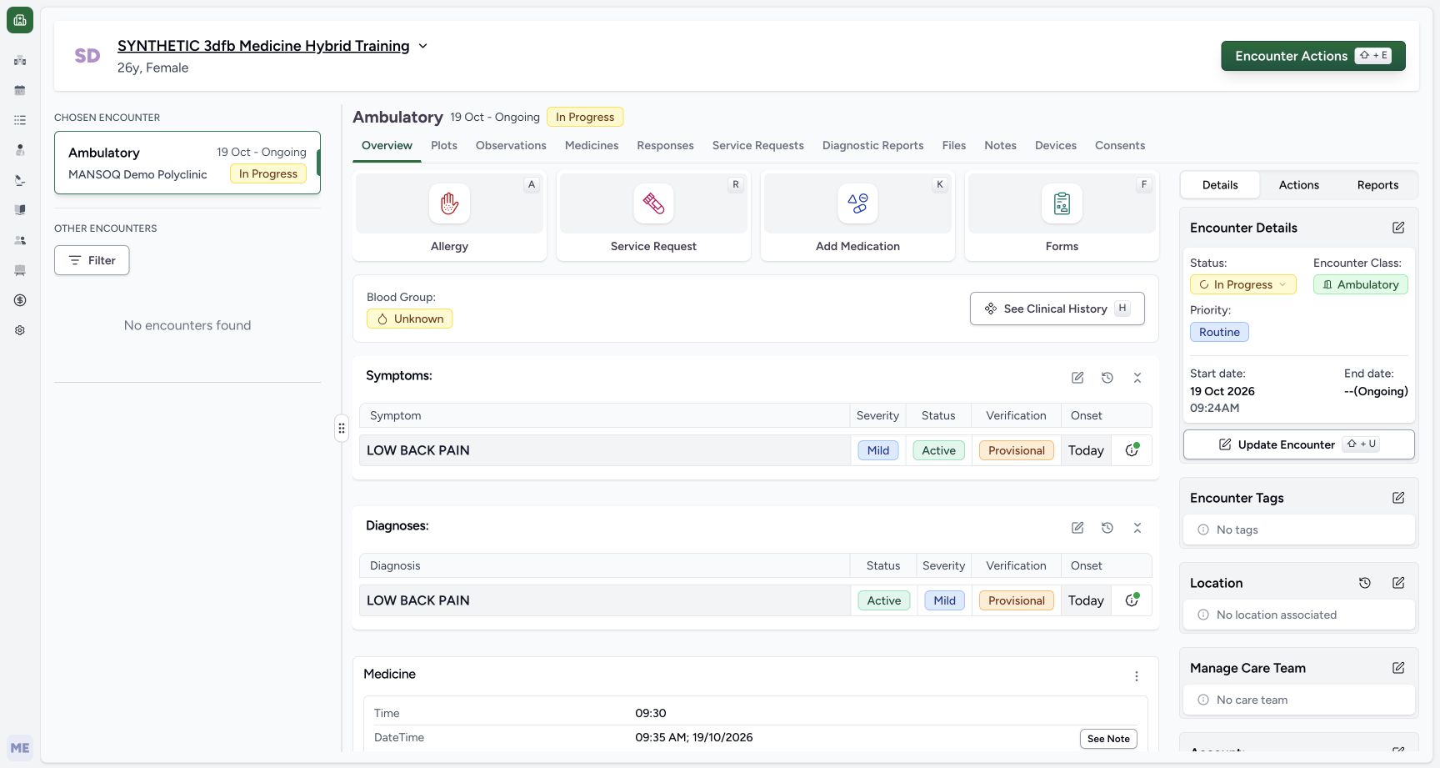Open the billing dollar icon in the sidebar
Image resolution: width=1440 pixels, height=768 pixels.
tap(20, 300)
